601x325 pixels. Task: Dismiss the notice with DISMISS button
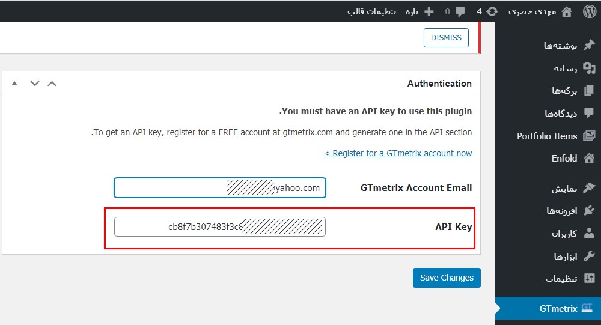coord(446,38)
